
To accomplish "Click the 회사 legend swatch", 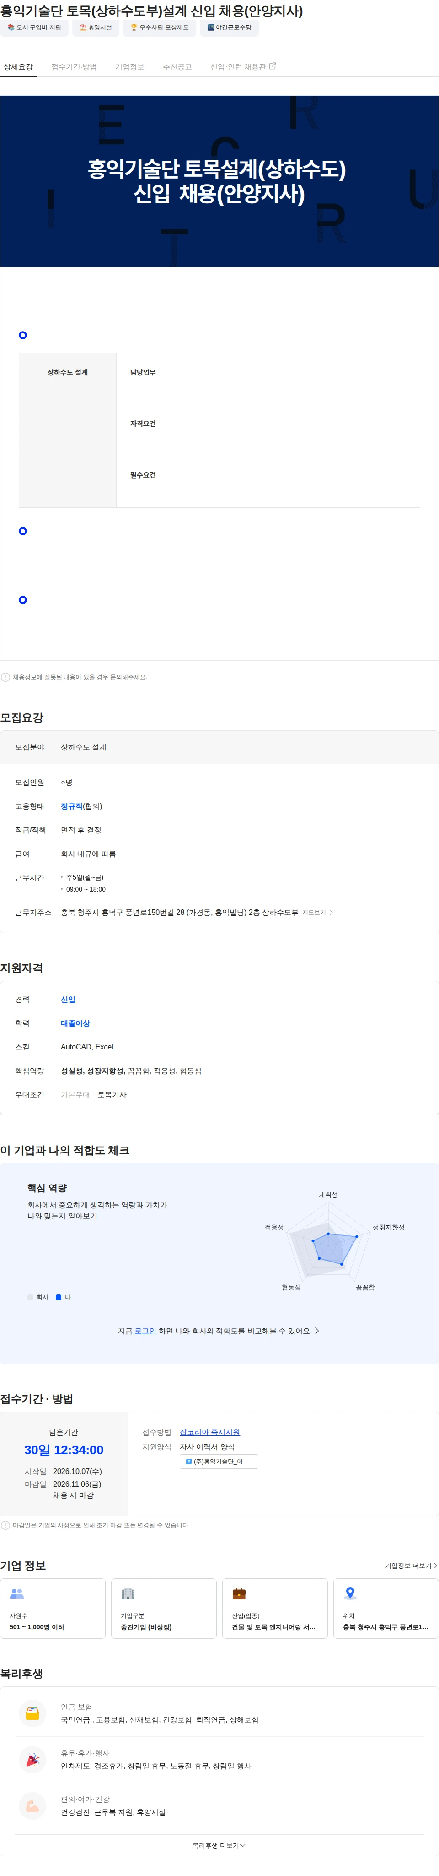I will 30,1297.
